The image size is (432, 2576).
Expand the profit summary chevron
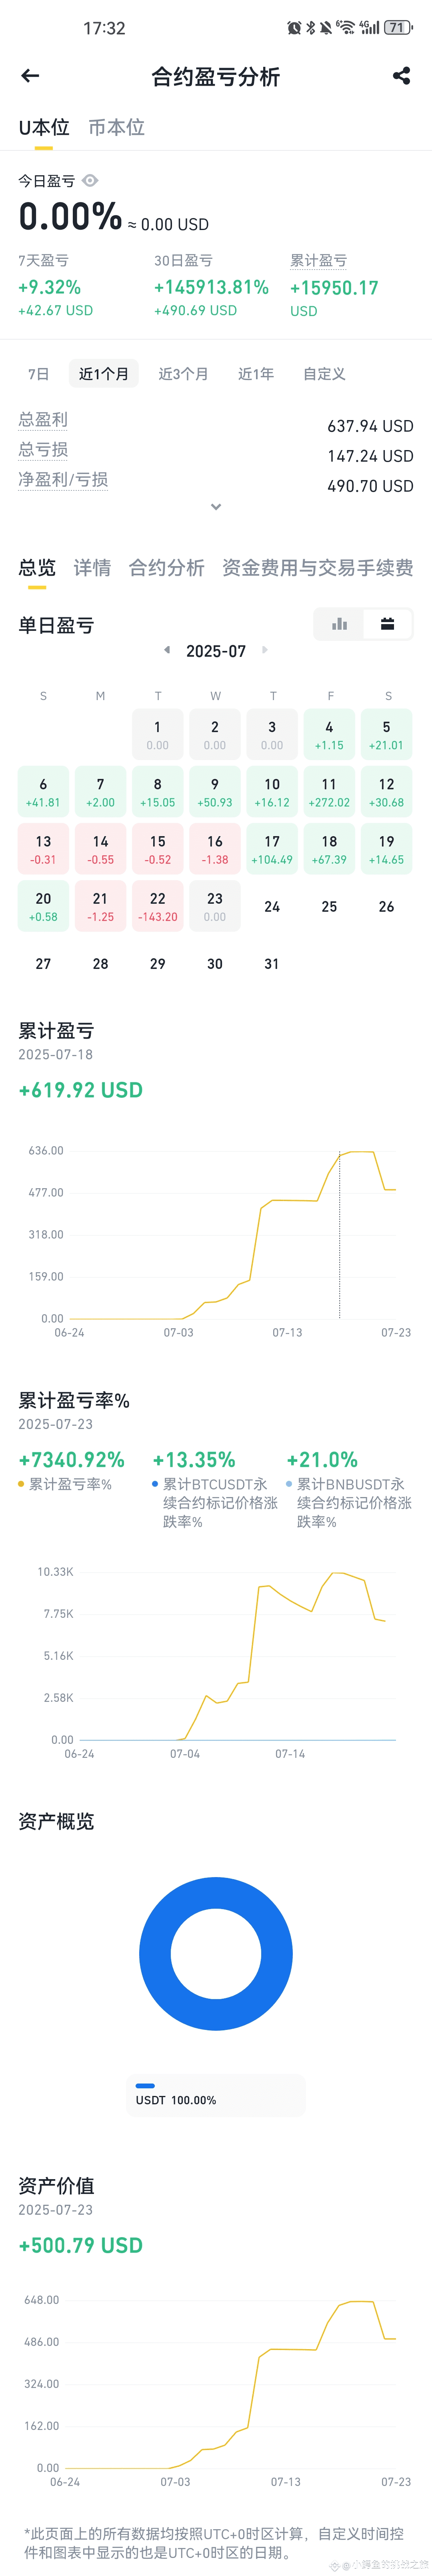click(216, 507)
